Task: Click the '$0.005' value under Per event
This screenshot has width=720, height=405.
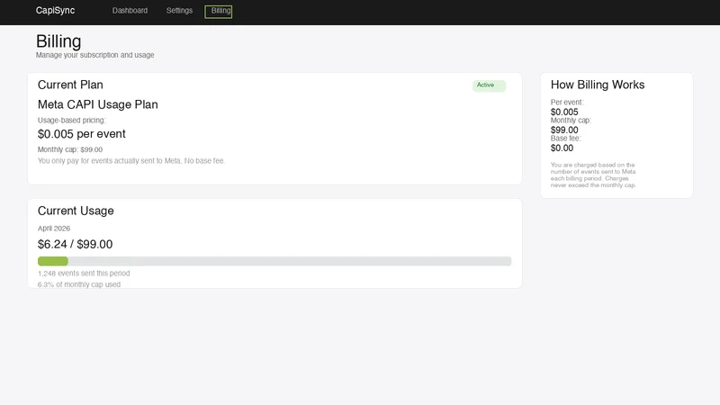Action: coord(564,112)
